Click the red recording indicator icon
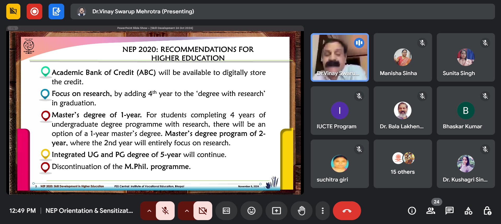This screenshot has height=224, width=501. 34,11
